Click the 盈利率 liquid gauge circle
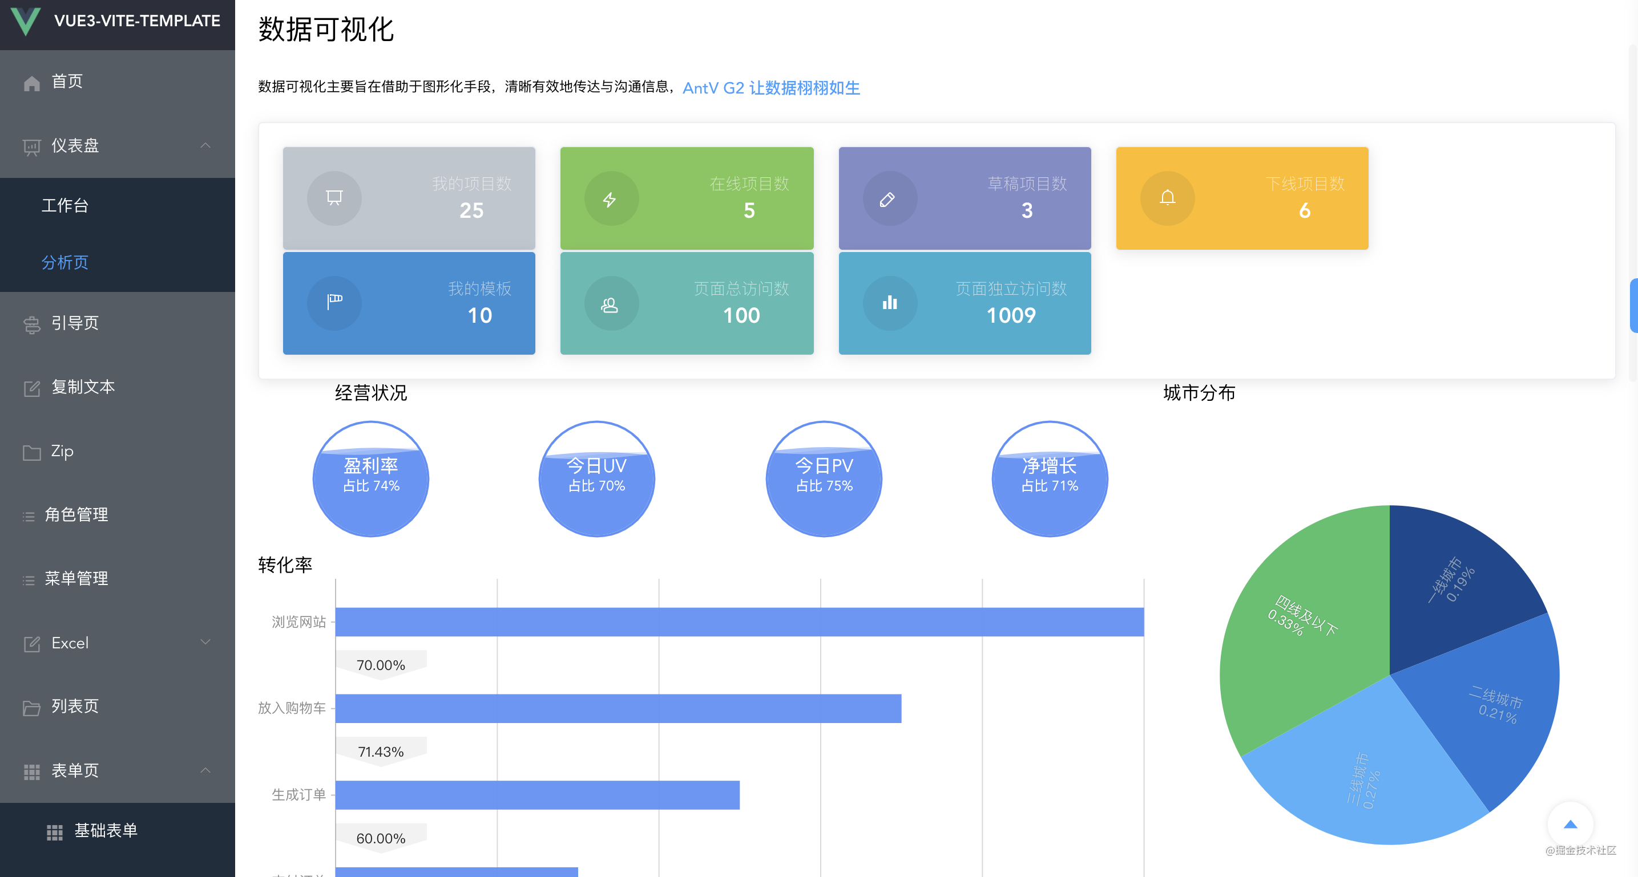 point(371,479)
